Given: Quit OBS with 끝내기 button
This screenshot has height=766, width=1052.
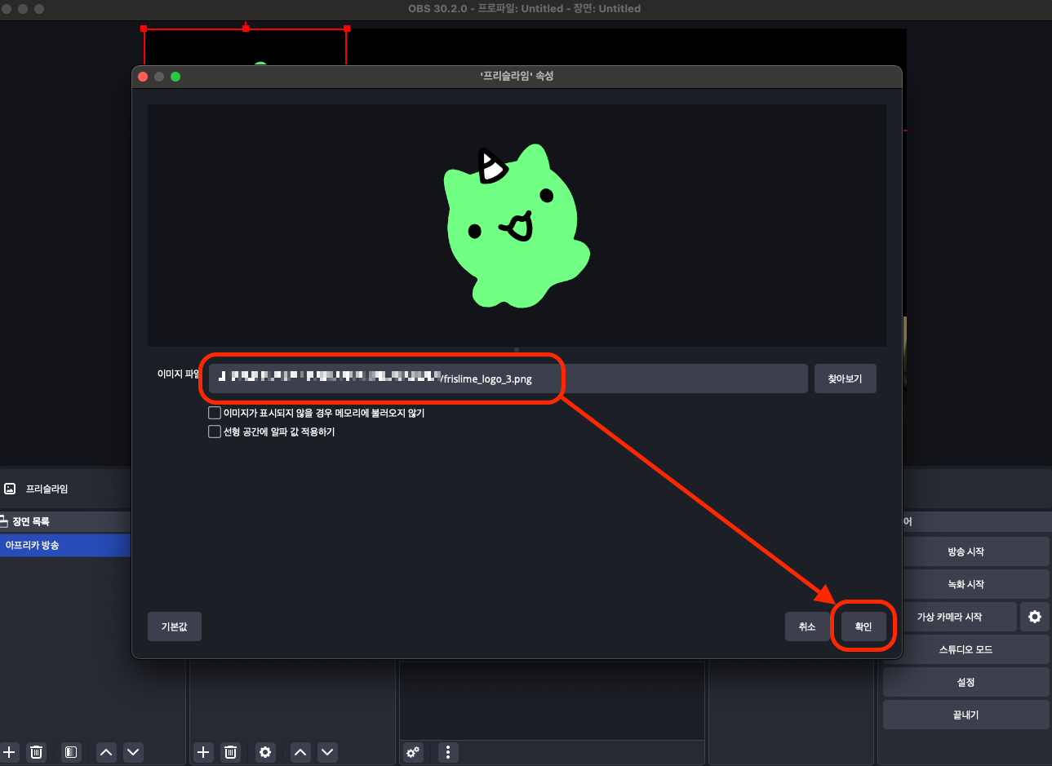Looking at the screenshot, I should pyautogui.click(x=966, y=715).
